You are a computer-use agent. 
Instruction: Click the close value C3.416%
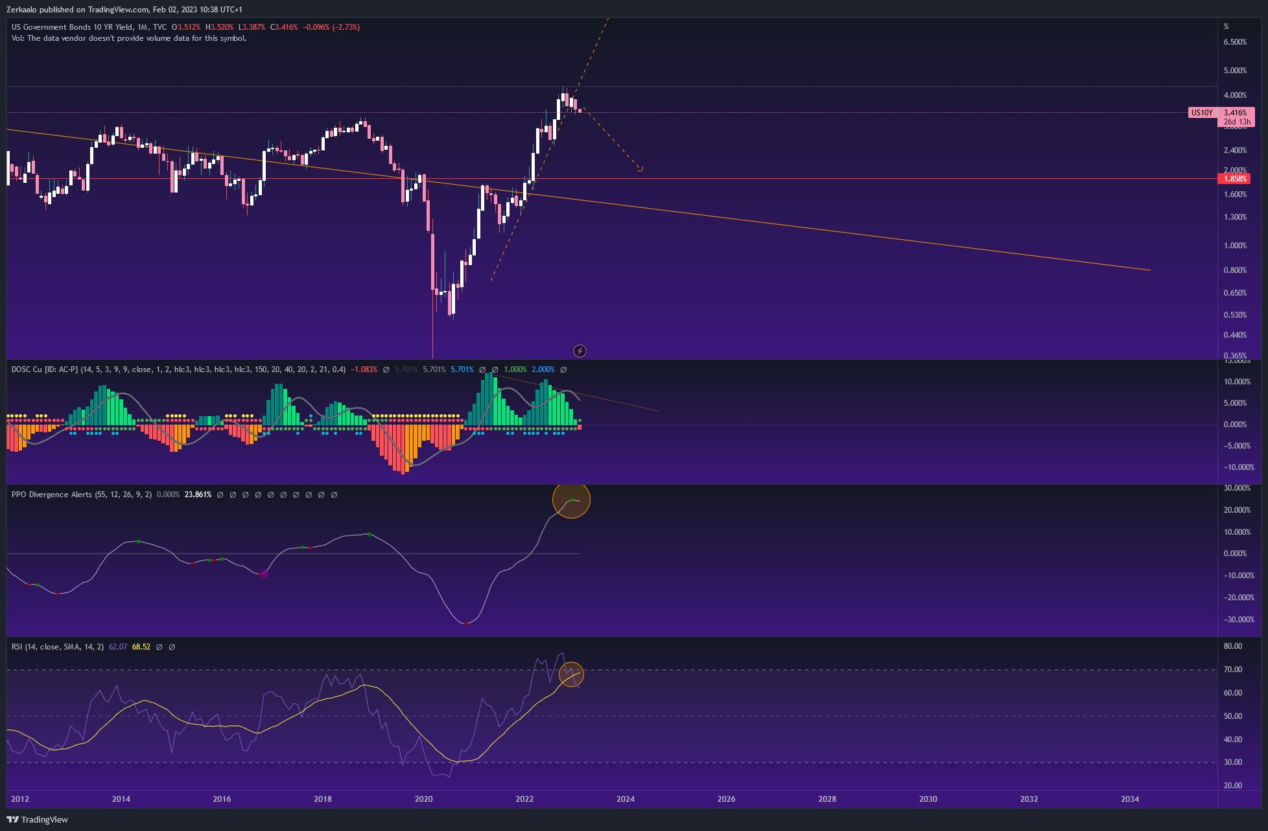284,27
